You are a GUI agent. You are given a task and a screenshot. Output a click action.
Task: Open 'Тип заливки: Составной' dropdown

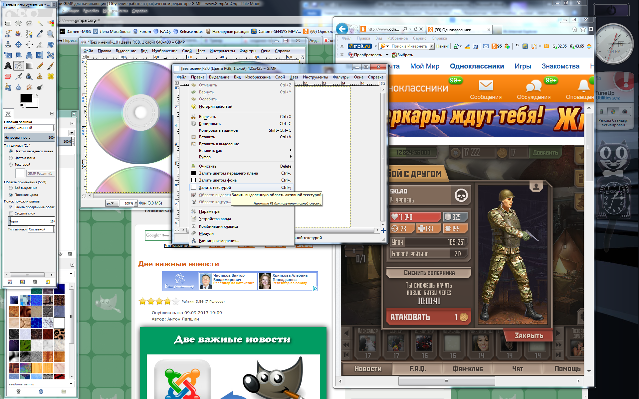point(41,229)
